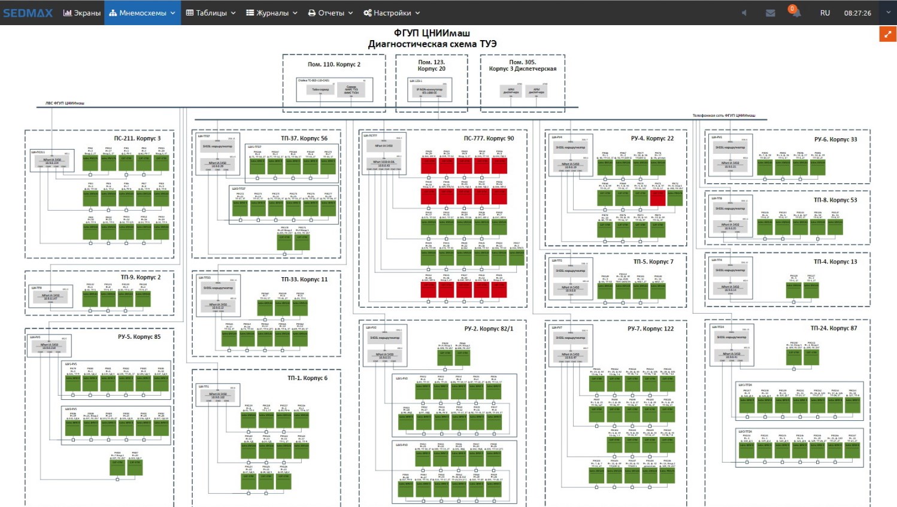Select the Сервер АИИС ТУЭ block
This screenshot has width=897, height=507.
coord(351,90)
